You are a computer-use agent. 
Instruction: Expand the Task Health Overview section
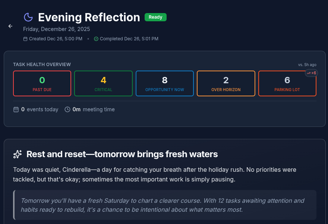click(42, 64)
